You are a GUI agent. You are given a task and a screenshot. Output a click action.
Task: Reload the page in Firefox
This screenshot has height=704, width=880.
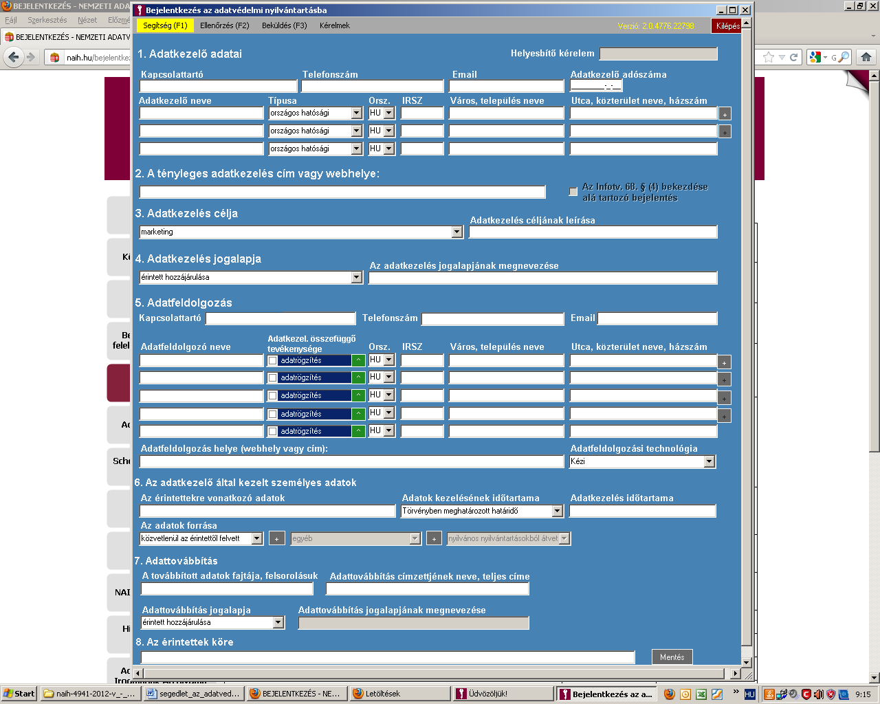tap(793, 57)
